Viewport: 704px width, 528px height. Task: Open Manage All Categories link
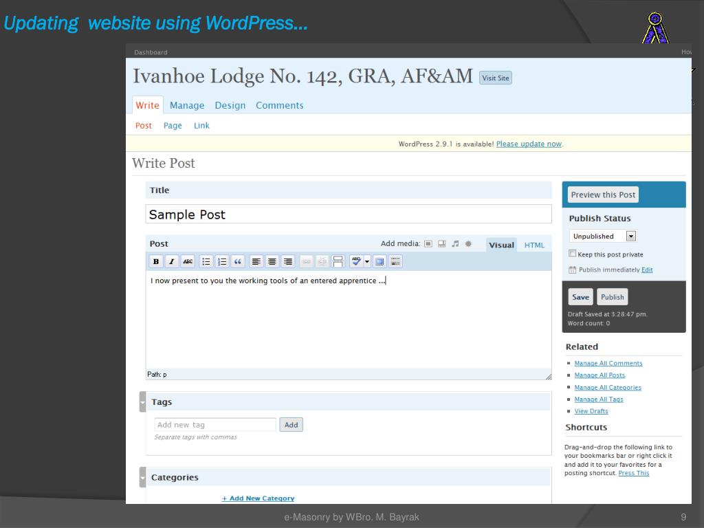pyautogui.click(x=608, y=388)
